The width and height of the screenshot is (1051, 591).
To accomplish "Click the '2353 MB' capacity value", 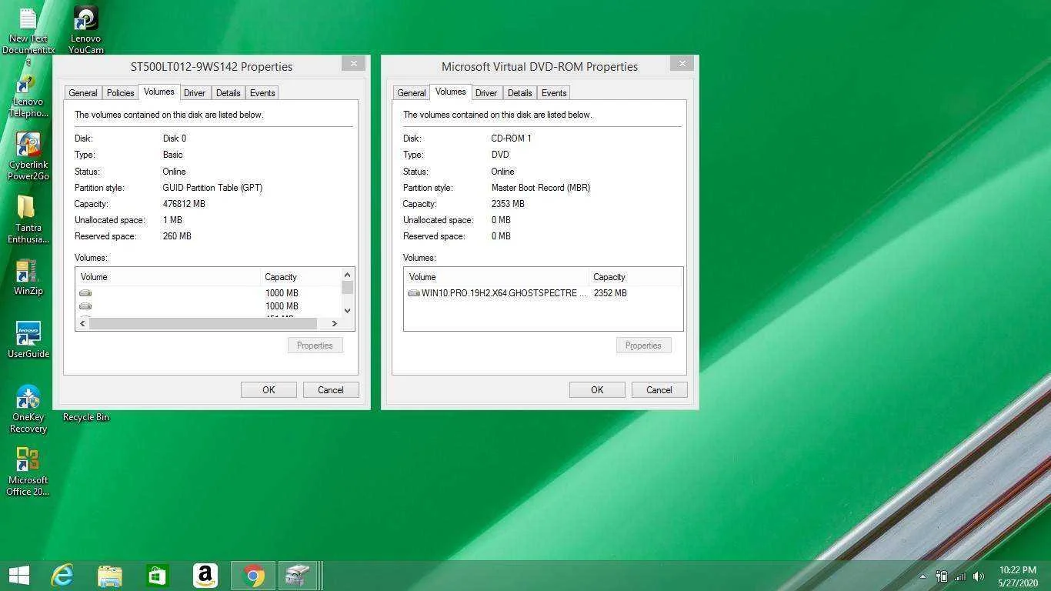I will click(x=508, y=204).
